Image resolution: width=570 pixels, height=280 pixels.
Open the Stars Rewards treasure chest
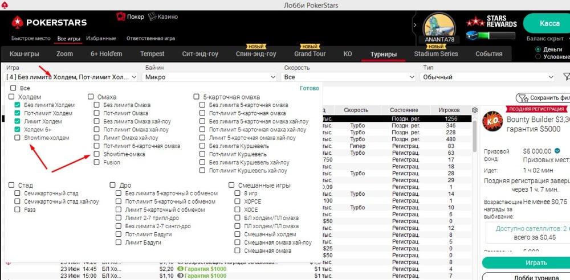[x=471, y=36]
